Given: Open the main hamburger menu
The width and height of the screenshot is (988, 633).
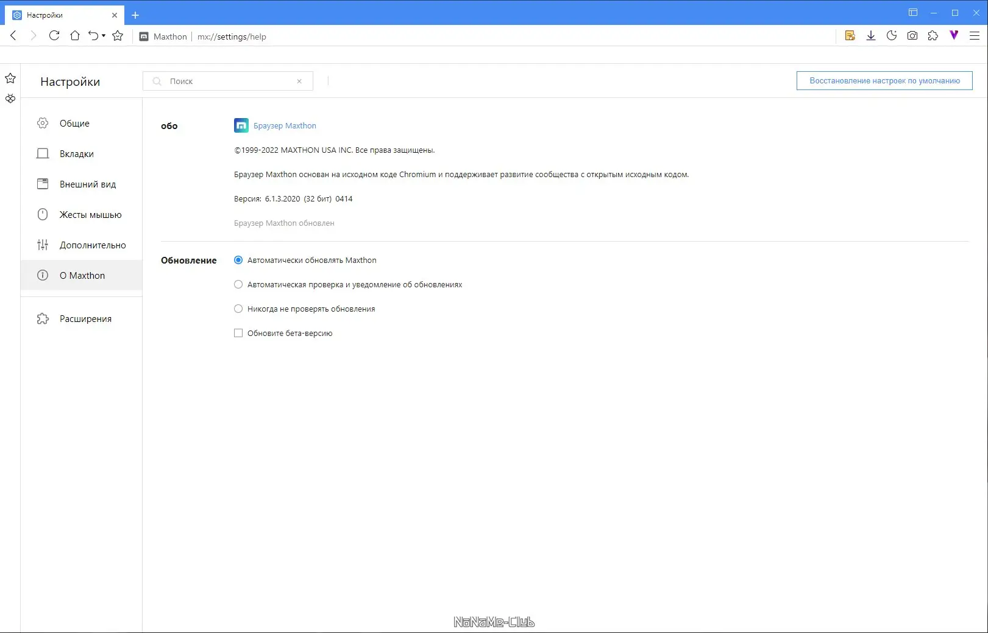Looking at the screenshot, I should coord(975,36).
